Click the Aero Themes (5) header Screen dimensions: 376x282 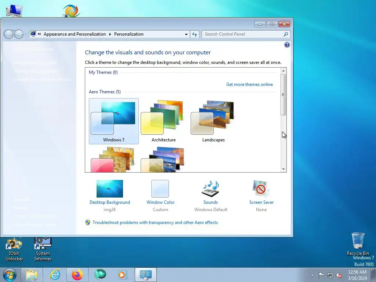click(105, 92)
